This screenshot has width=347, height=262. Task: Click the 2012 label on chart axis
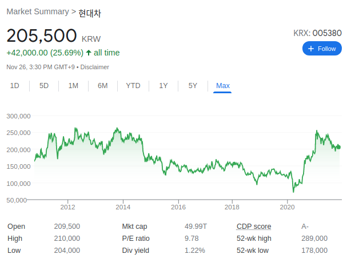tap(67, 207)
